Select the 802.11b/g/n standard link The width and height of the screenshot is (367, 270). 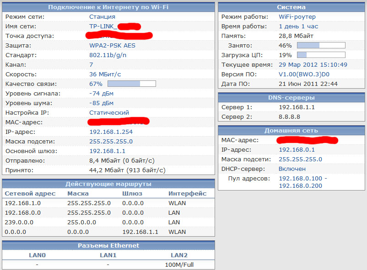(108, 55)
